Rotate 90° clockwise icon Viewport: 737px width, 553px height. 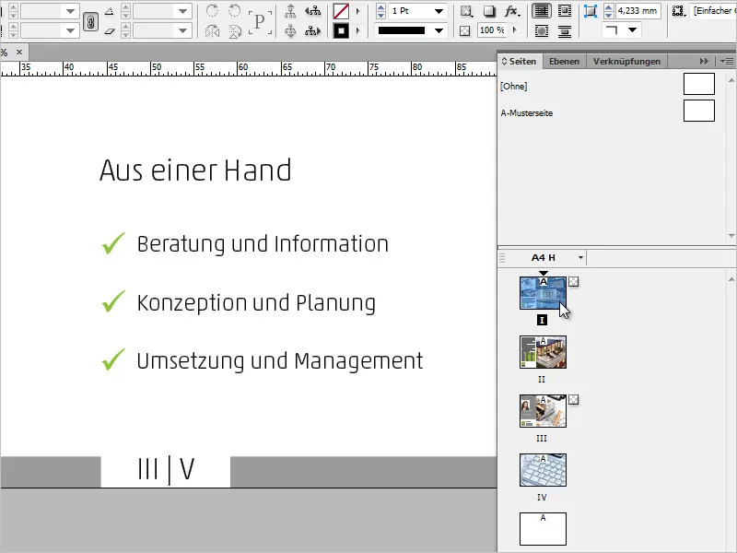click(x=213, y=11)
